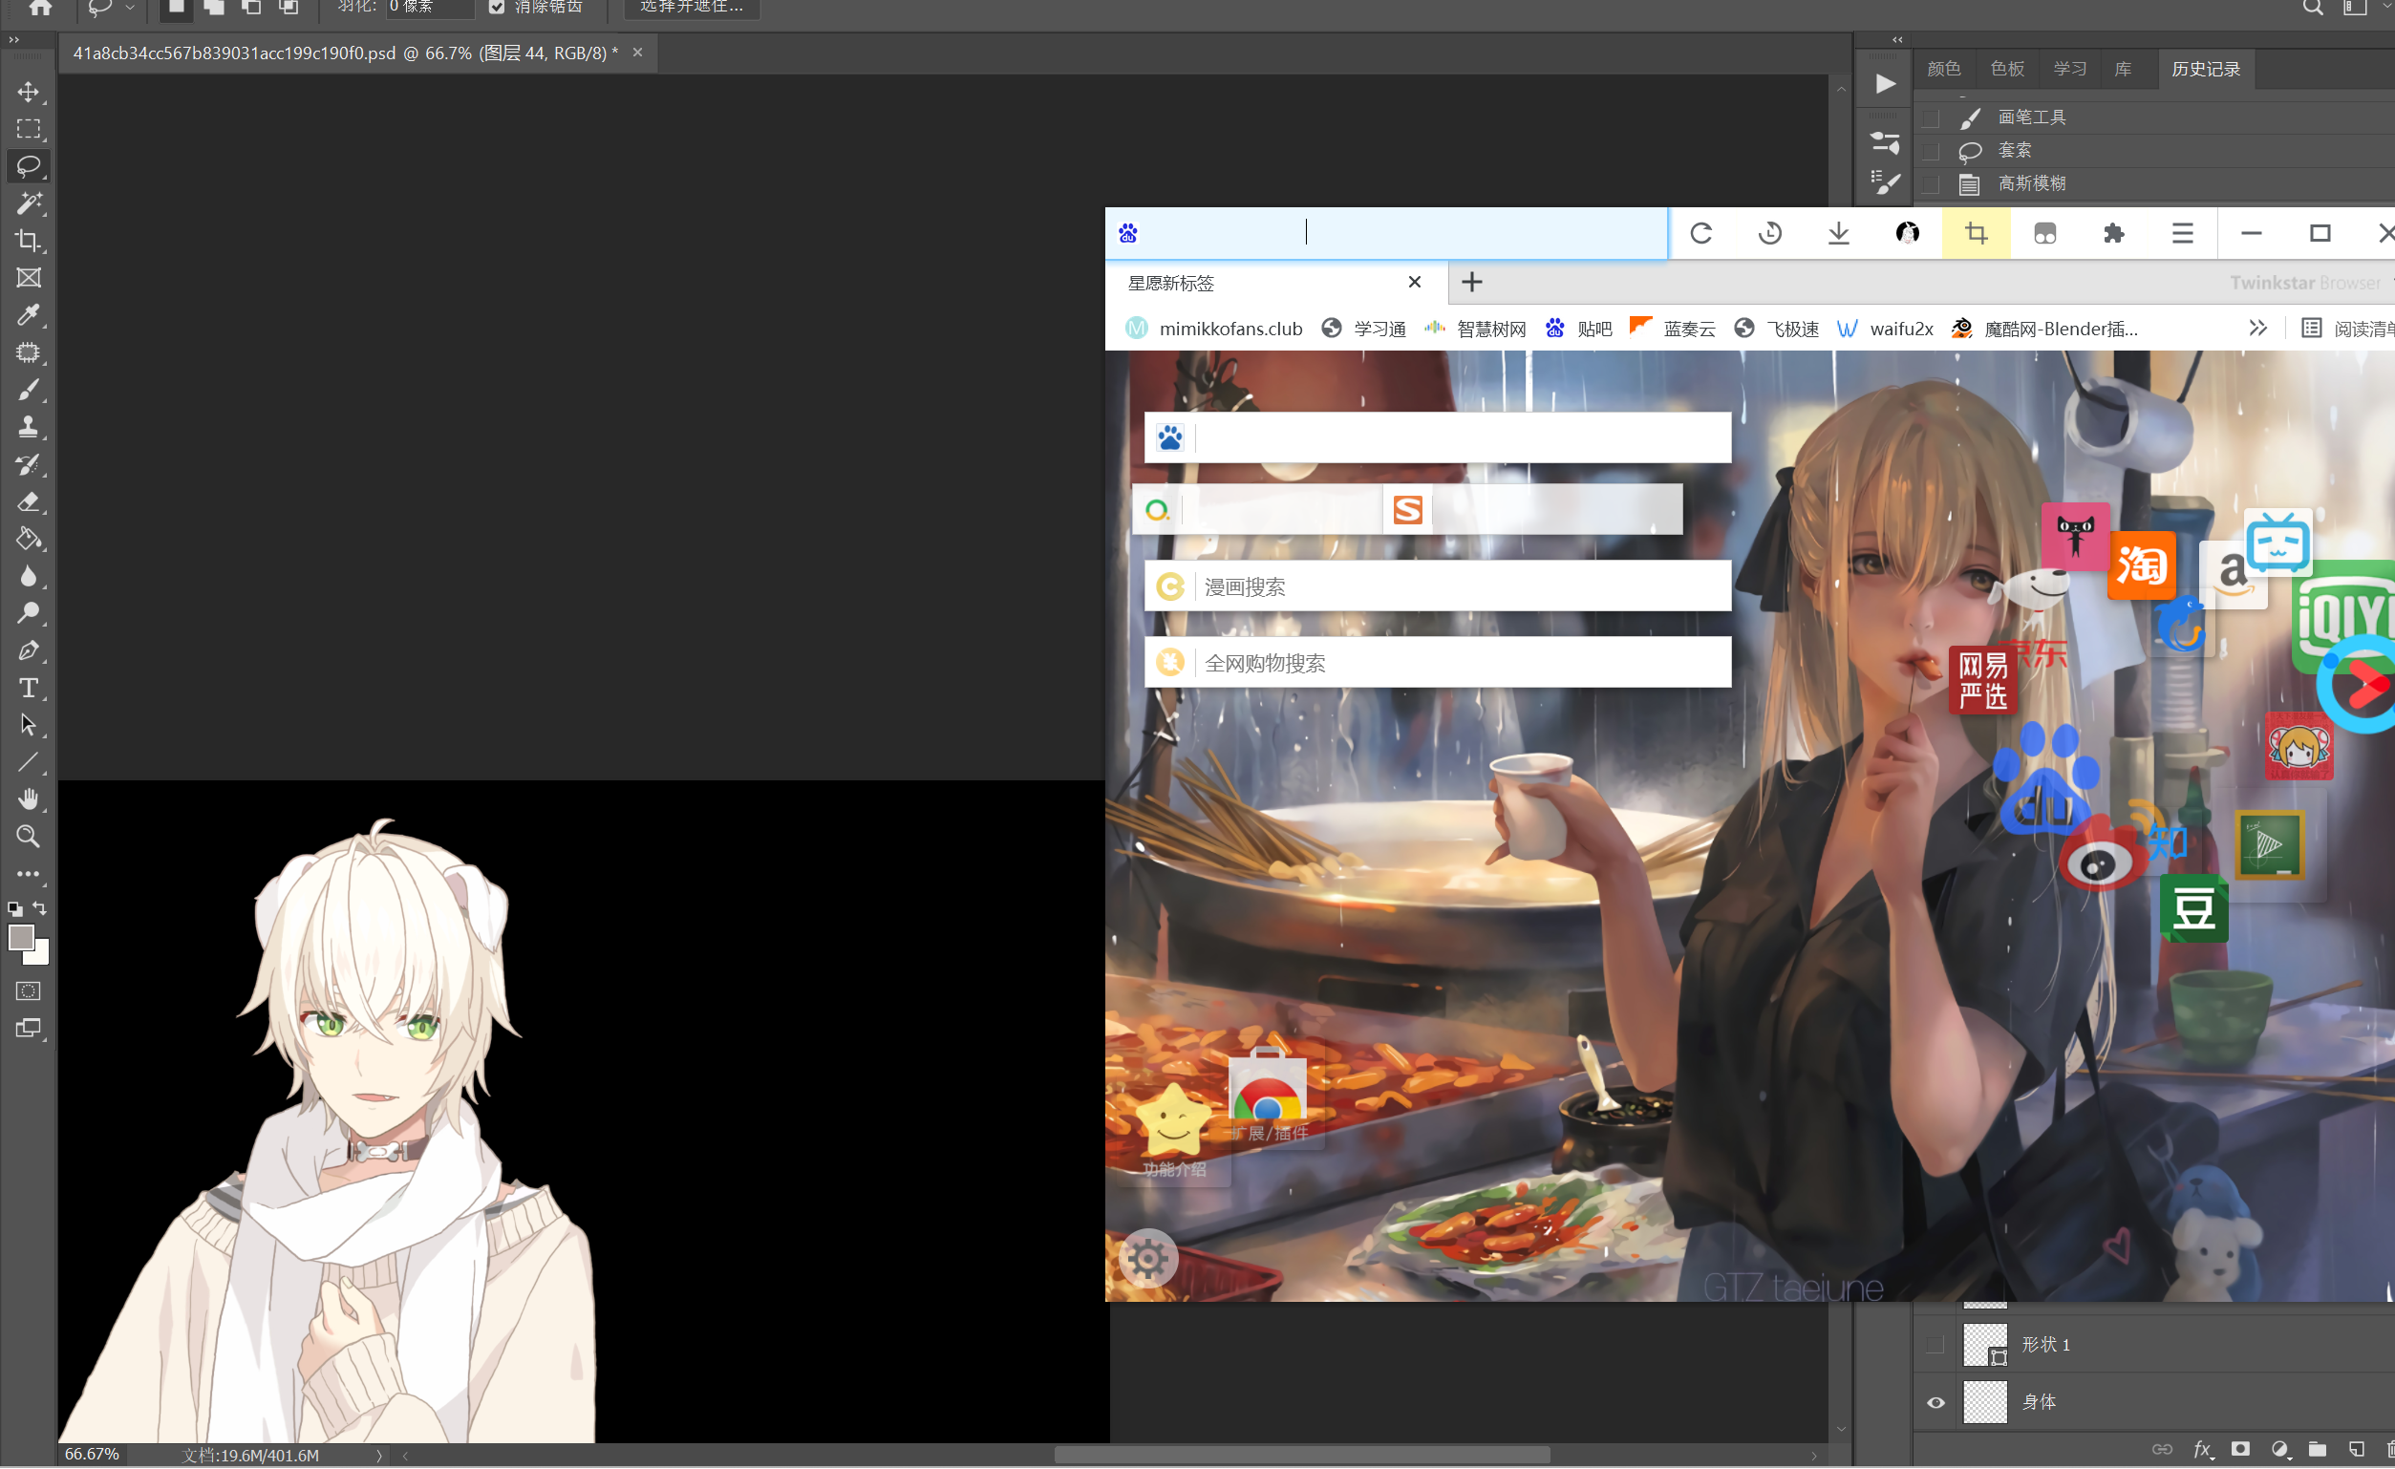Click the browser screenshot crop icon
Screen dimensions: 2395x1469
point(1975,233)
